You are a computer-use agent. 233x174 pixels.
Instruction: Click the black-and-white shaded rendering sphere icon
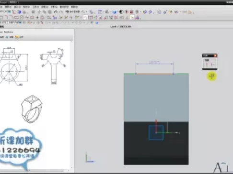coord(121,11)
